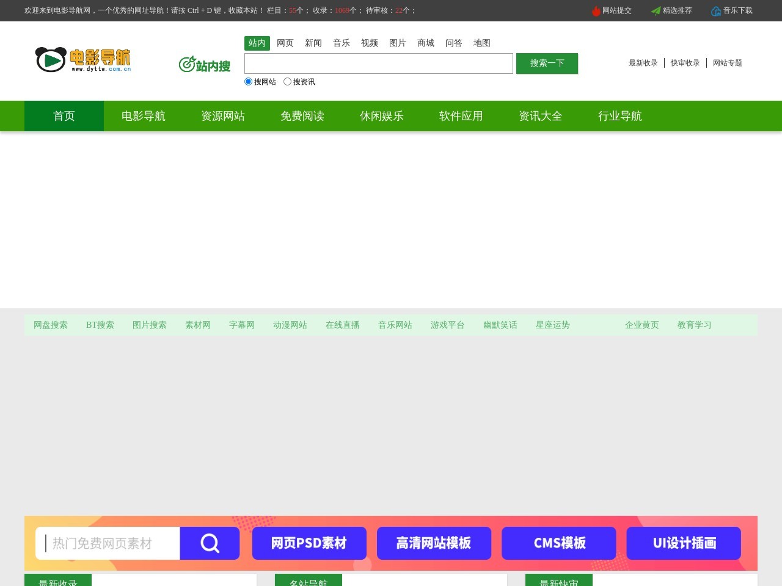Open the 动漫网站 category link
The width and height of the screenshot is (782, 586).
(x=290, y=325)
